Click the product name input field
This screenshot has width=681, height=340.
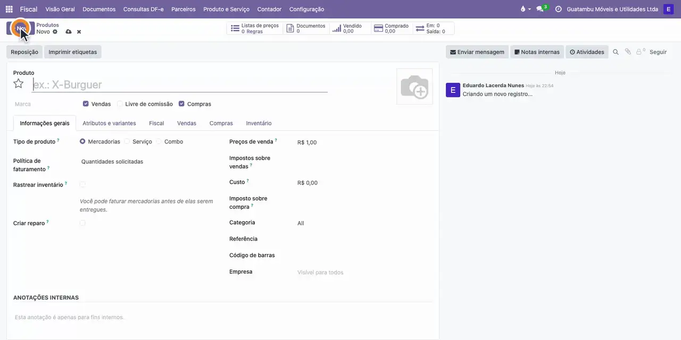click(179, 84)
